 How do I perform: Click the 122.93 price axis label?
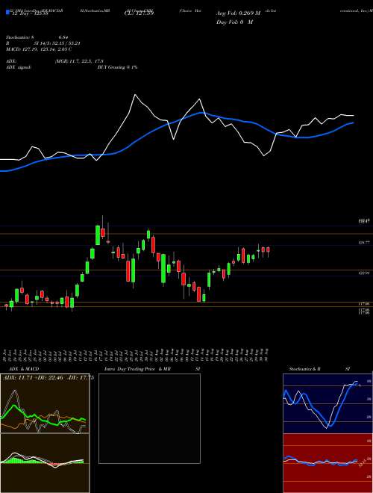click(x=363, y=273)
